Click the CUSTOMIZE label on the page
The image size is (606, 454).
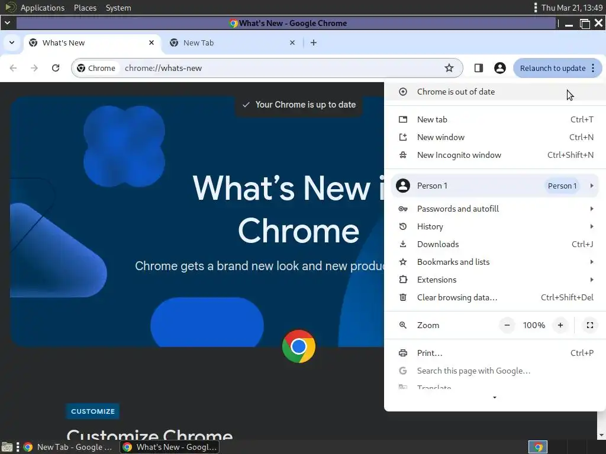pos(93,411)
